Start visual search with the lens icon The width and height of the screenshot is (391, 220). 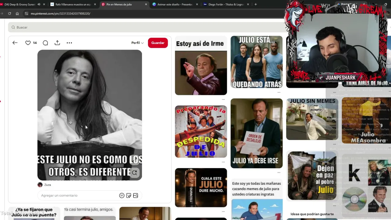point(134,173)
